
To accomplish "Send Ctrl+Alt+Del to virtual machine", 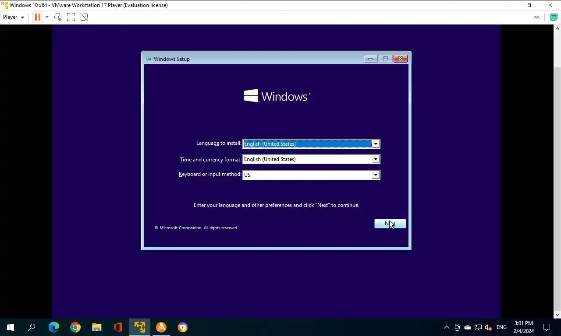I will (57, 17).
